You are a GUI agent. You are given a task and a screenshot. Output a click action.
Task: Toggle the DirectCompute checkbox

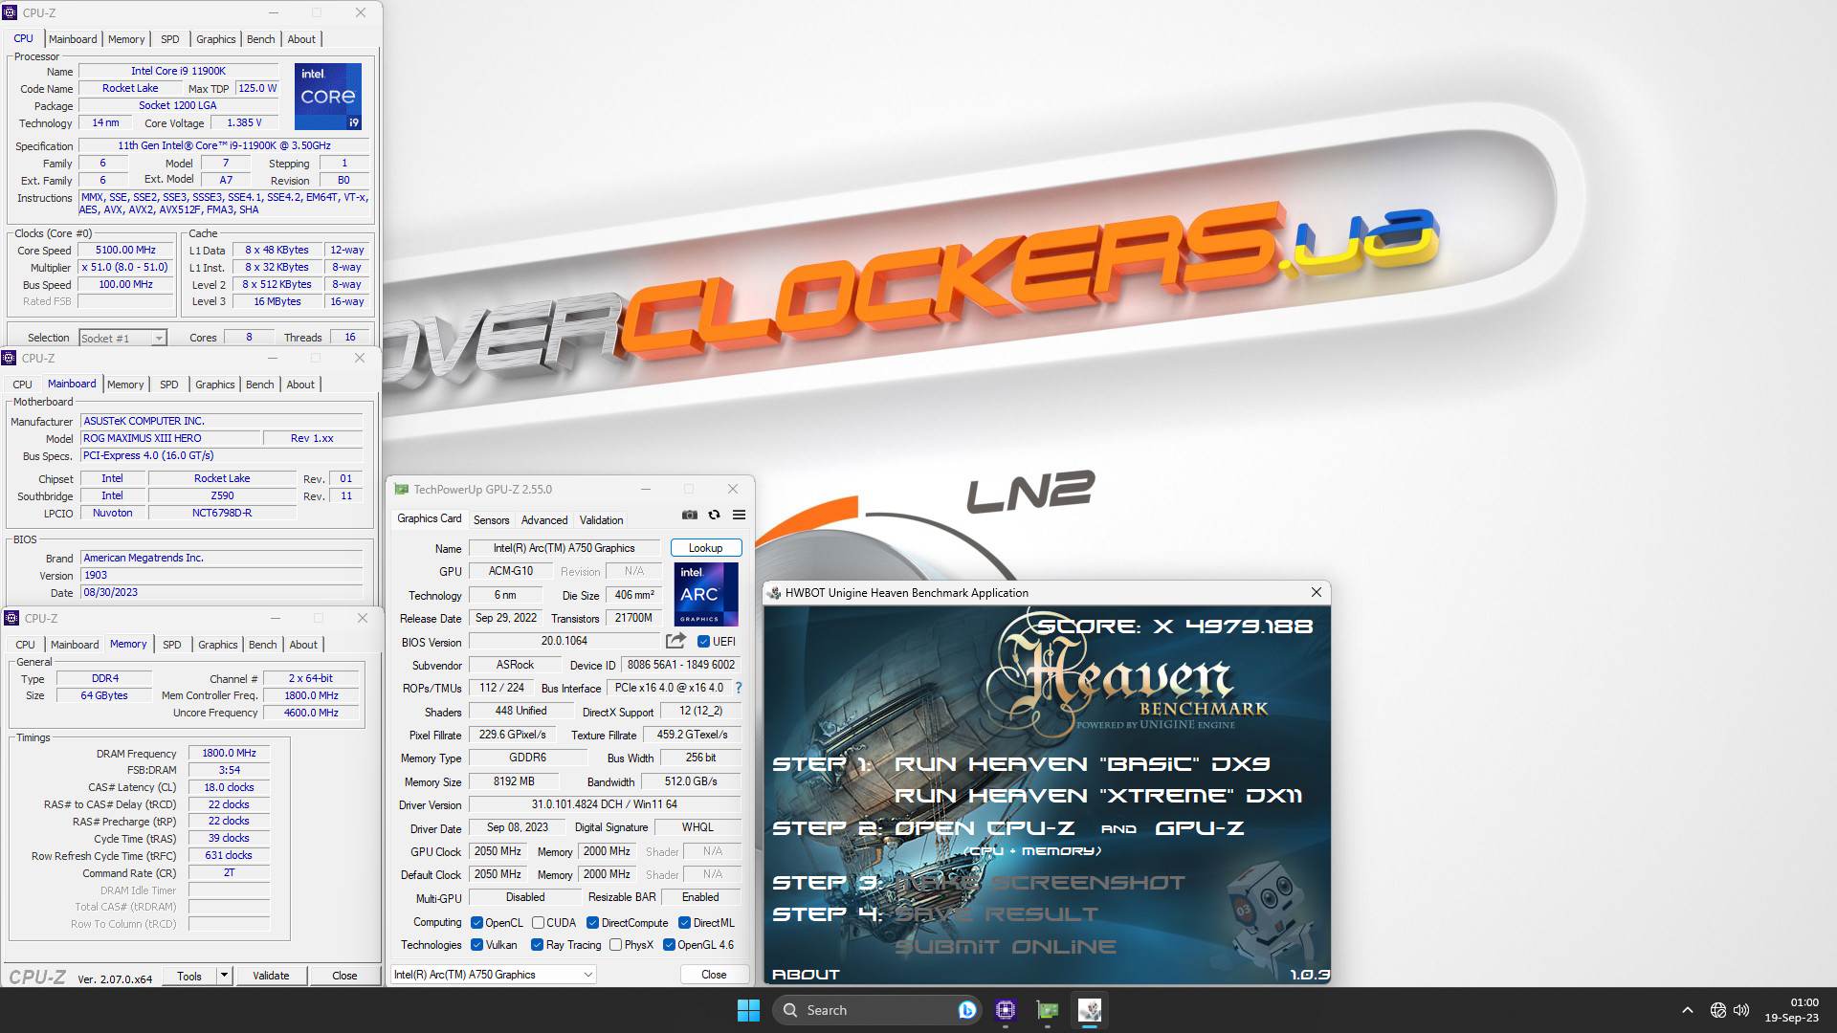[593, 923]
